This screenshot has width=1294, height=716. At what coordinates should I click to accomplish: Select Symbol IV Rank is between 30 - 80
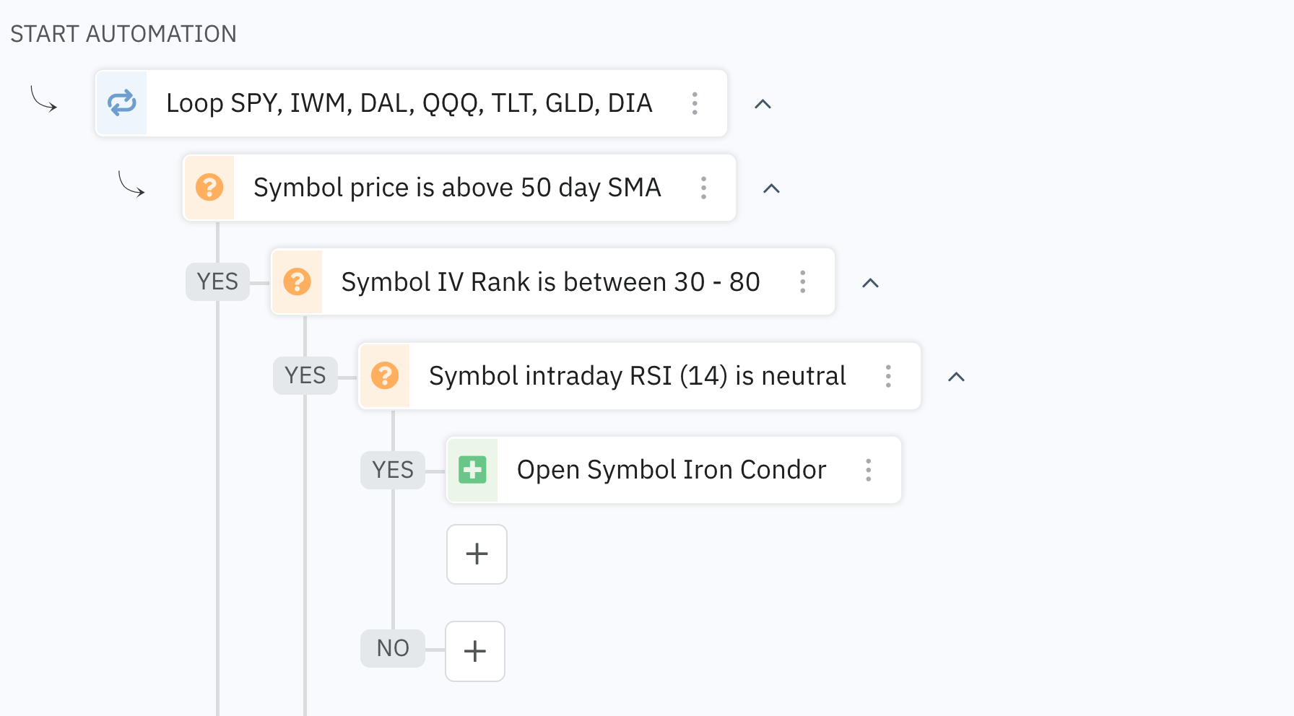coord(550,281)
